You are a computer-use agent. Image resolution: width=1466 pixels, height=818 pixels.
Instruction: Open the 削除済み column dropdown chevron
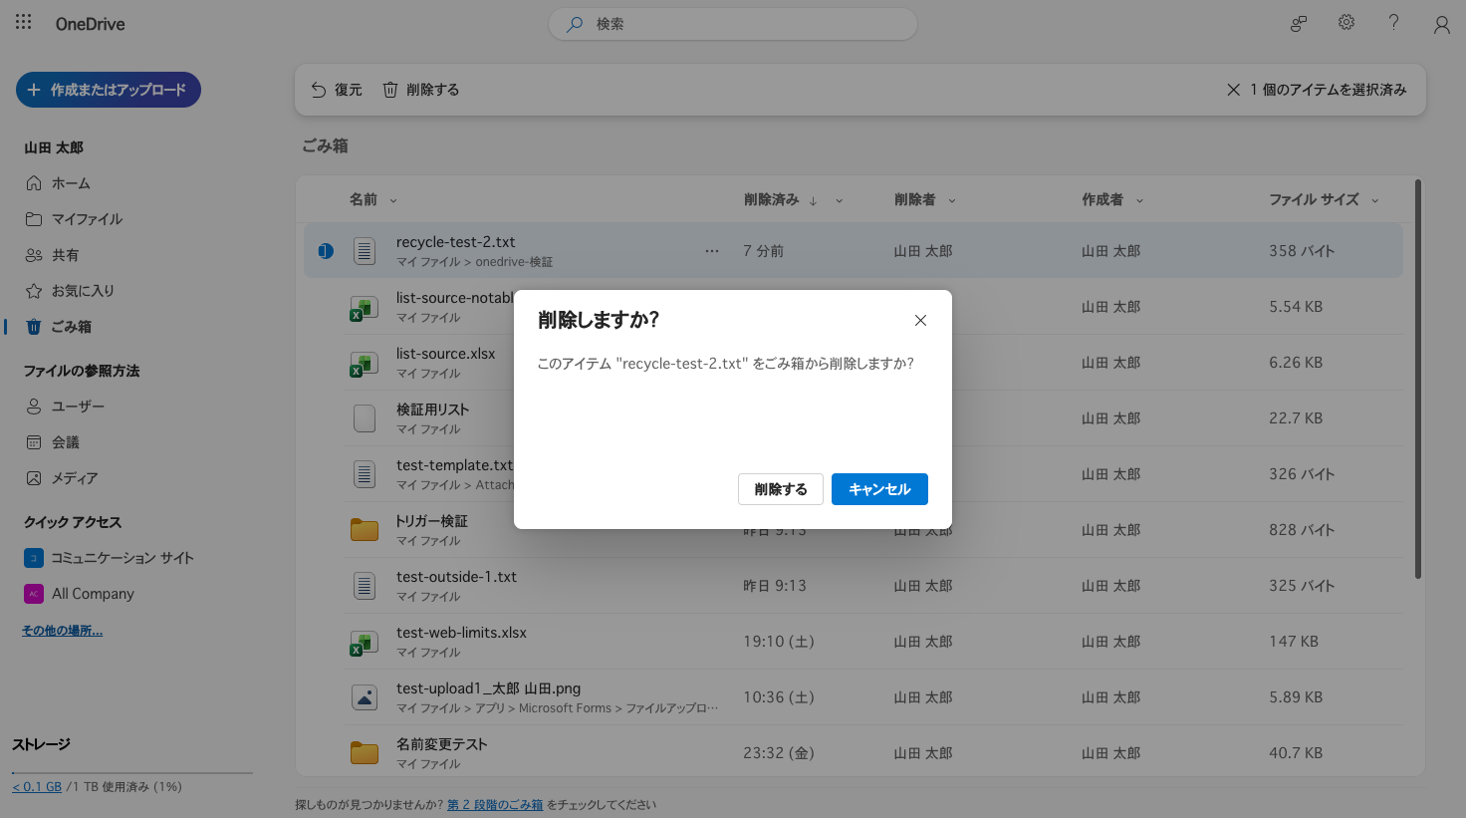tap(839, 200)
